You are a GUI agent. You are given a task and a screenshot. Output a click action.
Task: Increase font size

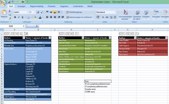[x=38, y=12]
